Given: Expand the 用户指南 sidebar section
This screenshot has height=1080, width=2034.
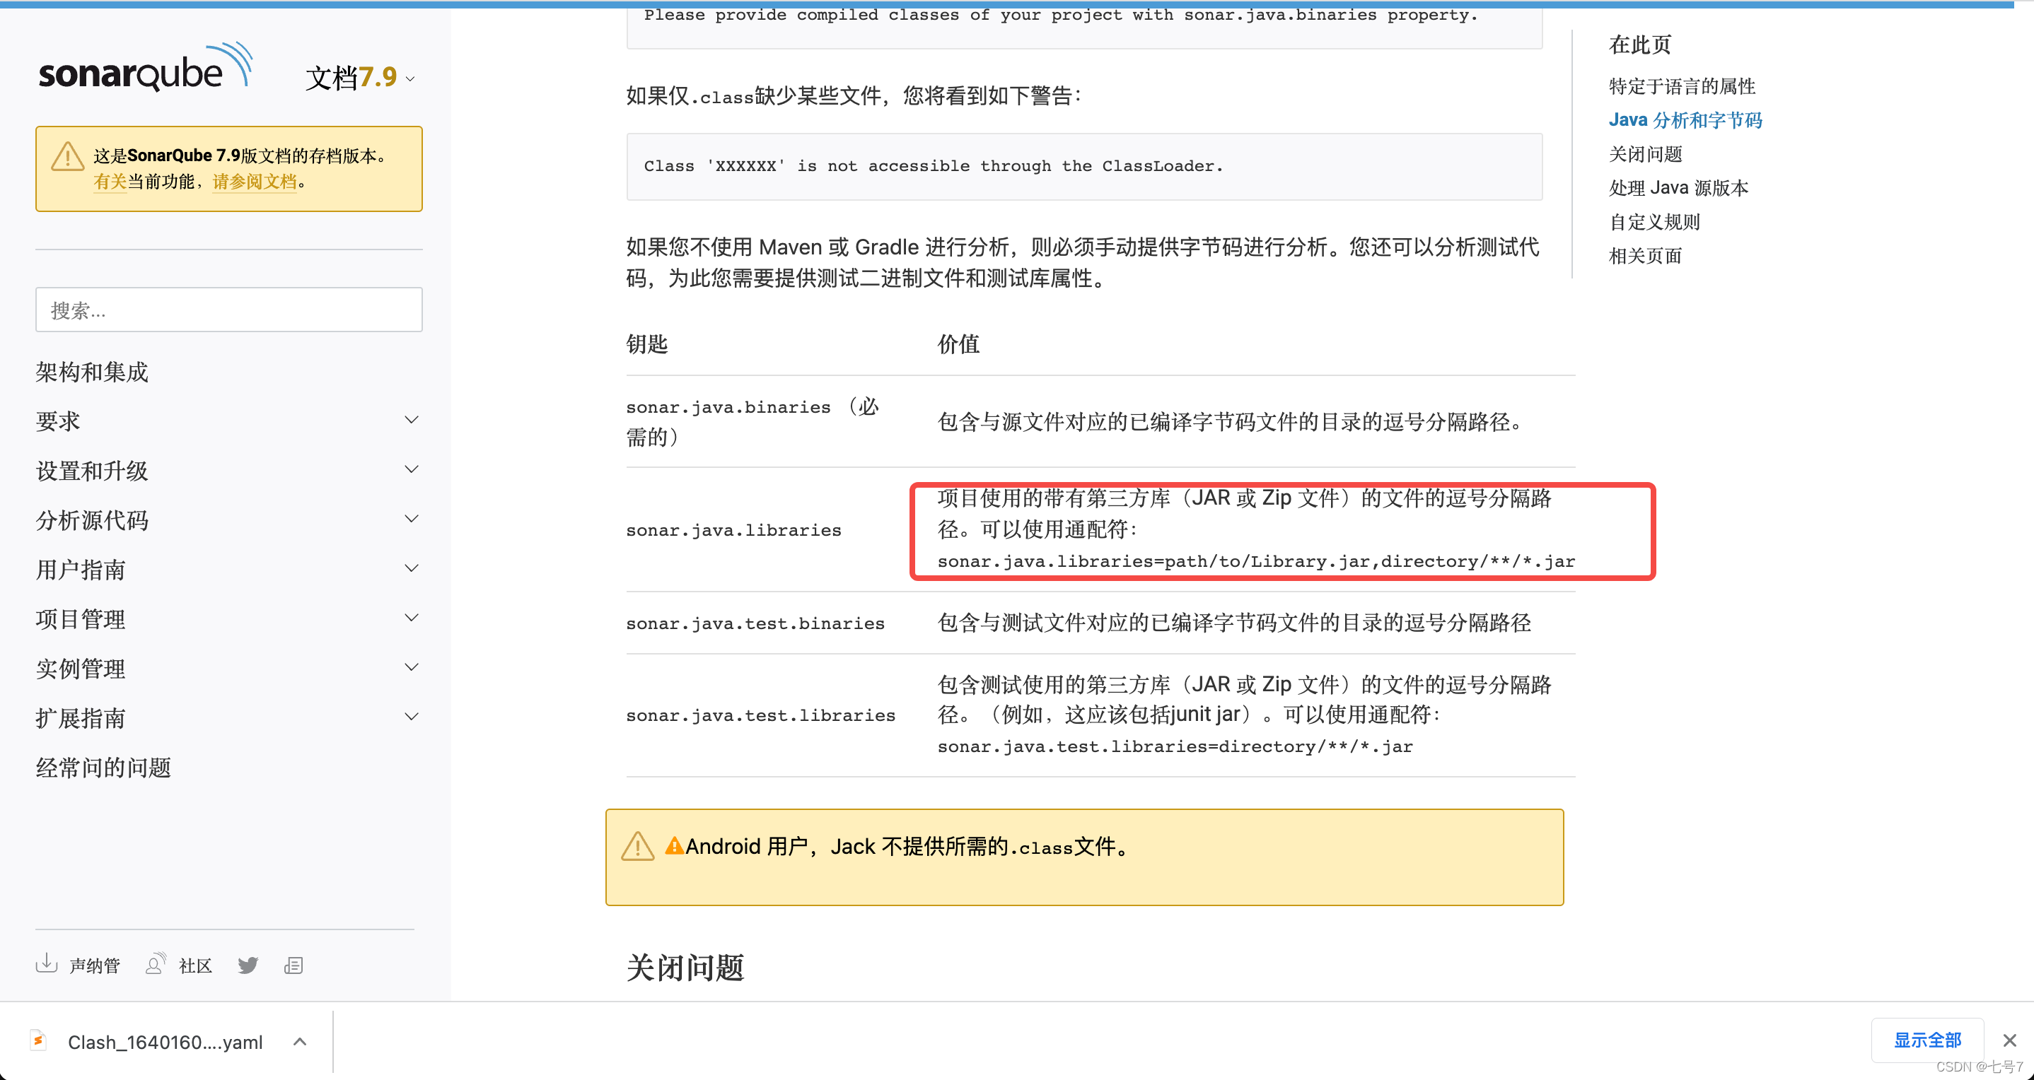Looking at the screenshot, I should point(412,568).
